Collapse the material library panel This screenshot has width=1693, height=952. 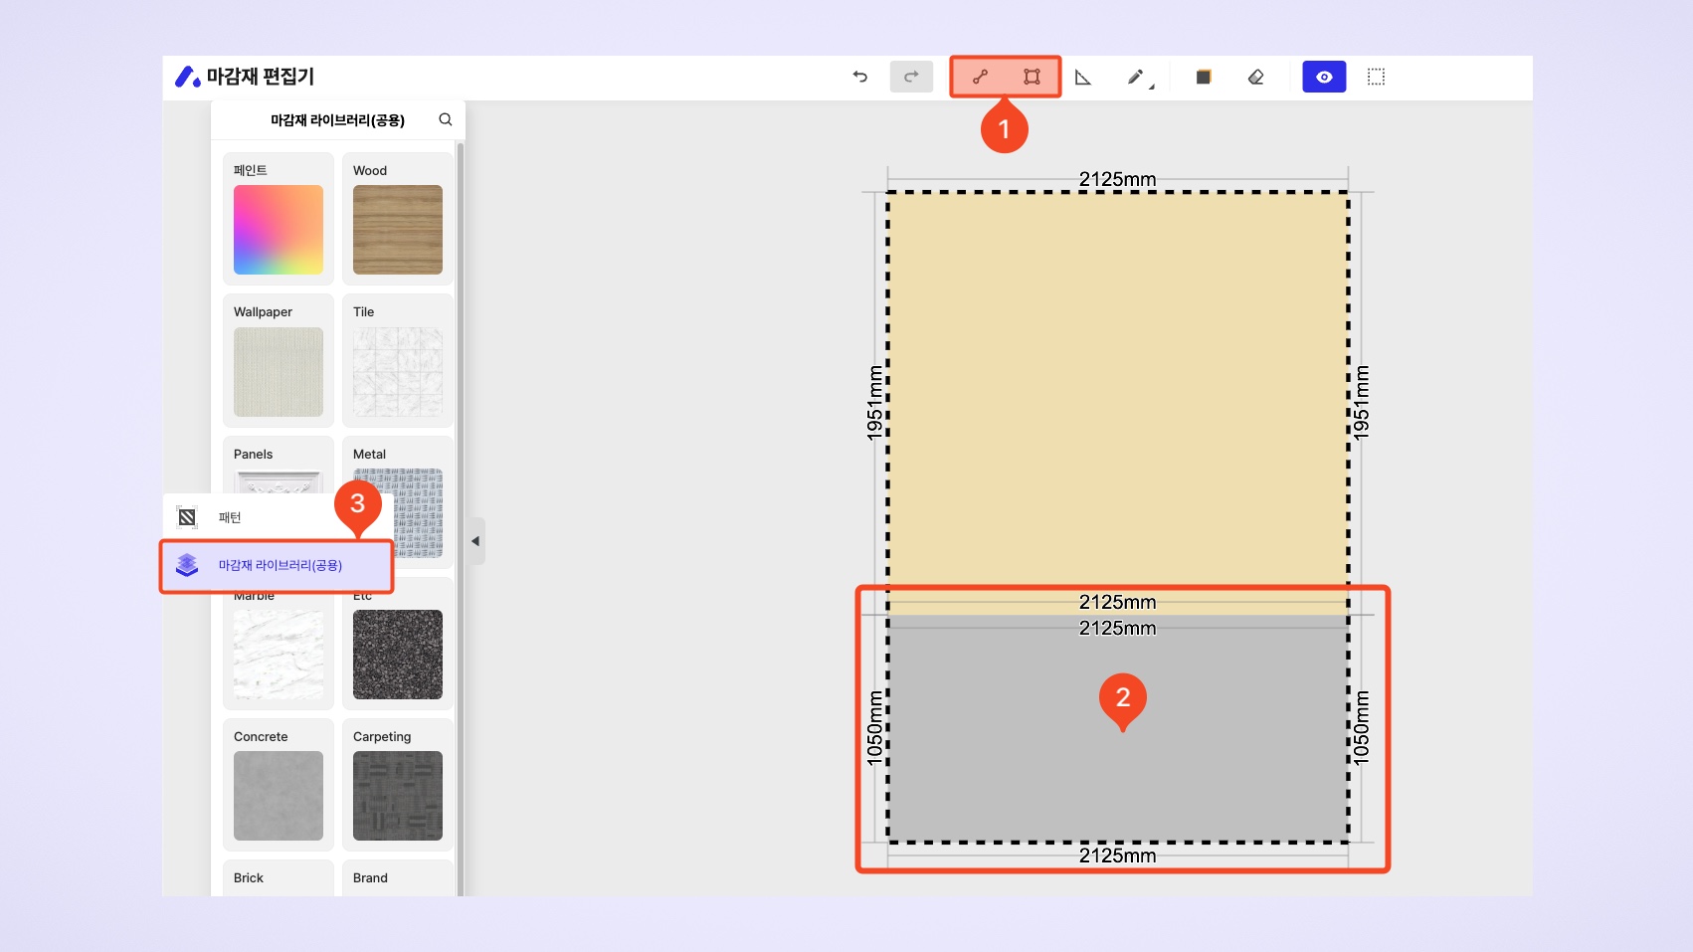pos(475,541)
